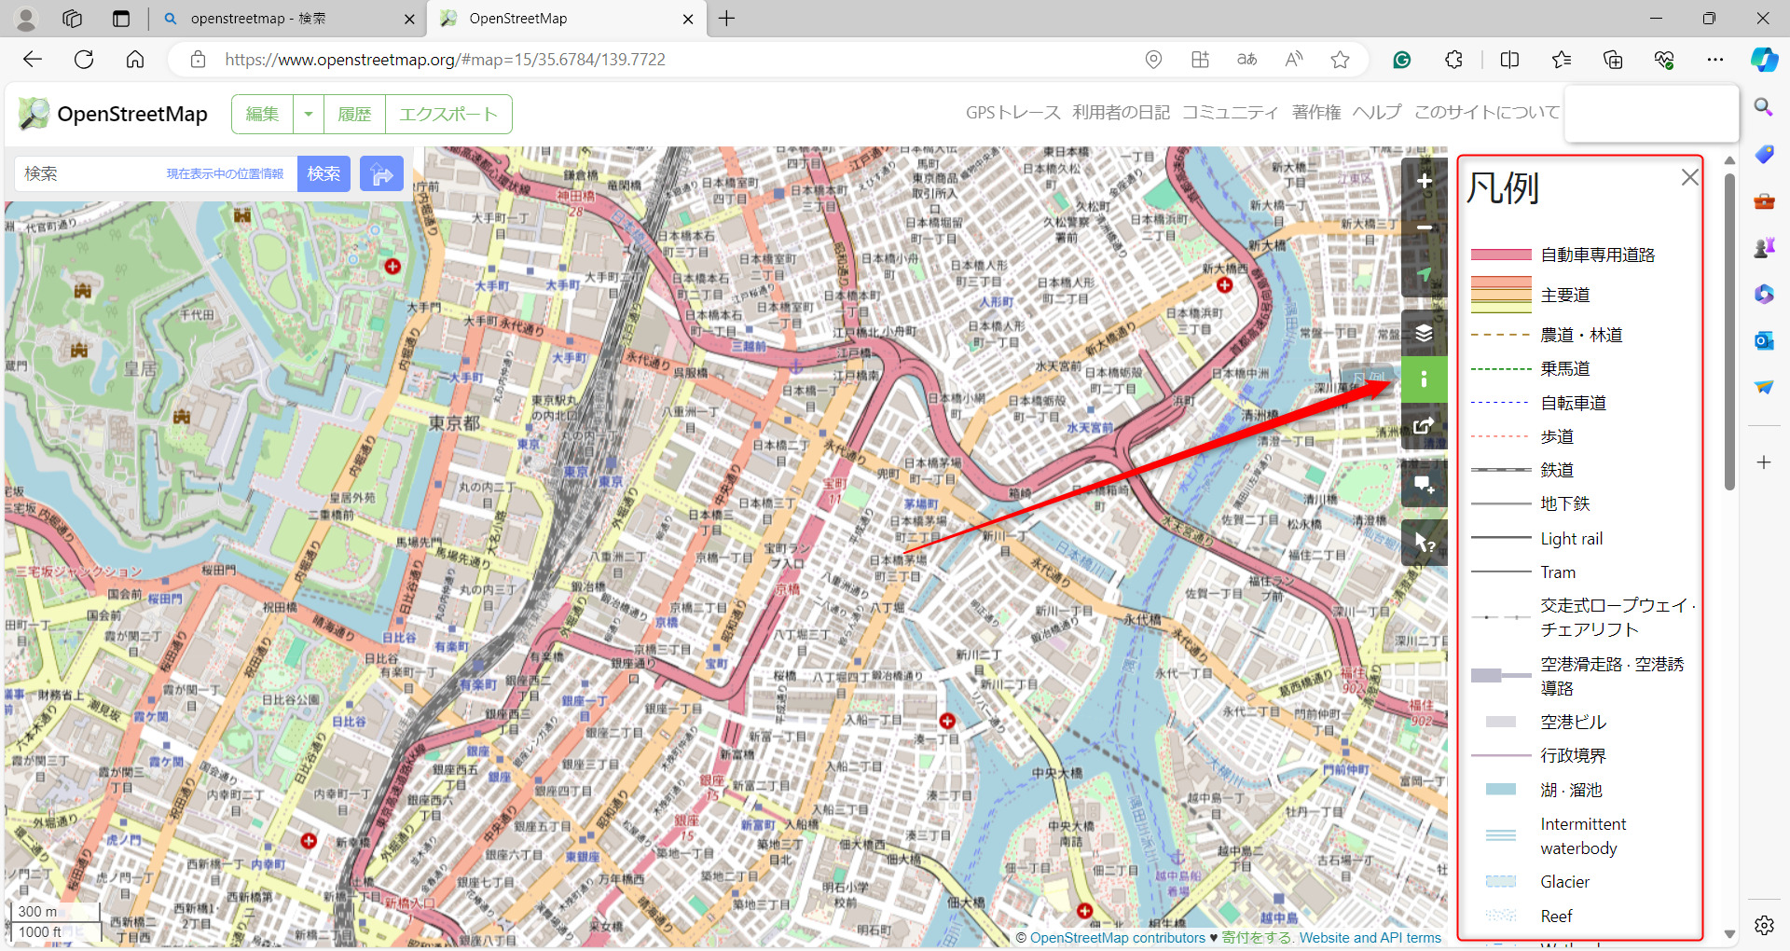This screenshot has width=1790, height=951.
Task: Toggle the legend info panel
Action: point(1424,379)
